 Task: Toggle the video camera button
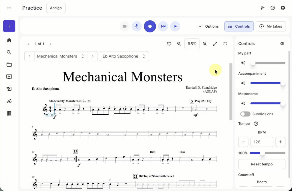[125, 26]
